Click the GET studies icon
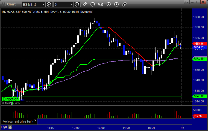Image resolution: width=208 pixels, height=131 pixels. point(101,4)
